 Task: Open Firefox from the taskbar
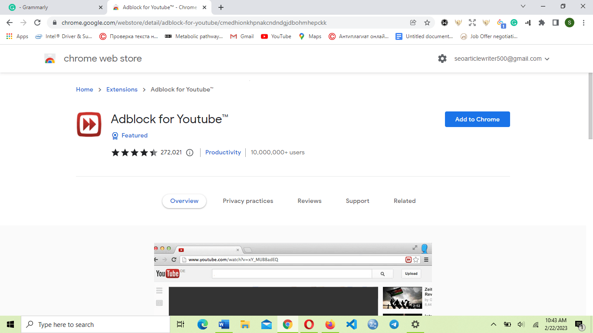(330, 324)
